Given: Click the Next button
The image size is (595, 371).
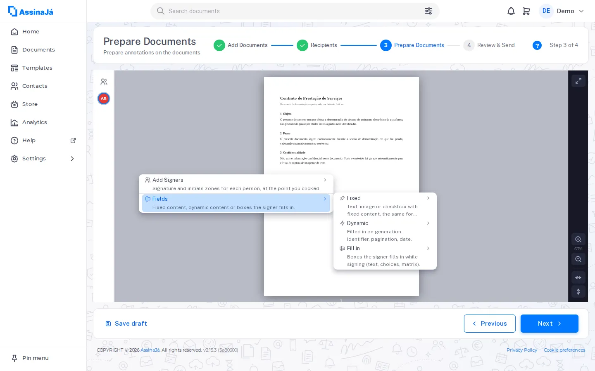Looking at the screenshot, I should 550,324.
